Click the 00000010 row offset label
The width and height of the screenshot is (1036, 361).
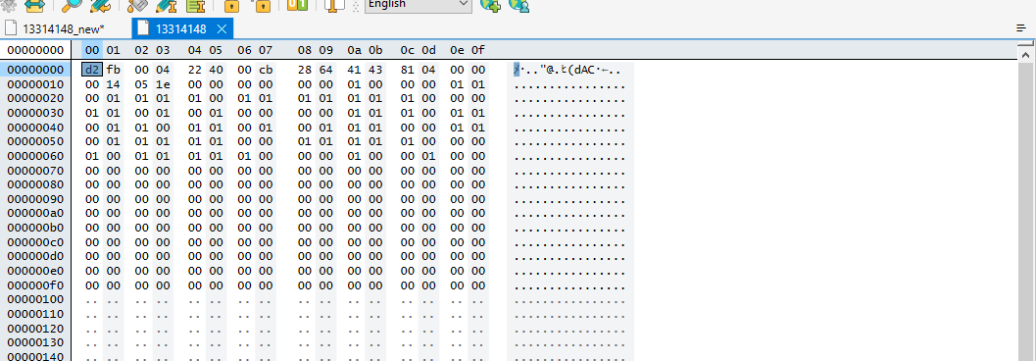35,84
